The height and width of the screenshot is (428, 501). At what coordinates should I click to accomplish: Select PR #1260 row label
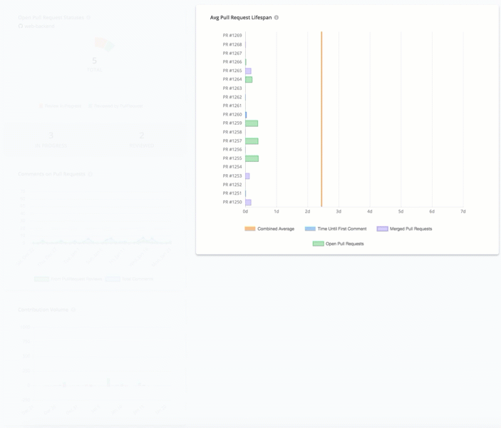232,115
